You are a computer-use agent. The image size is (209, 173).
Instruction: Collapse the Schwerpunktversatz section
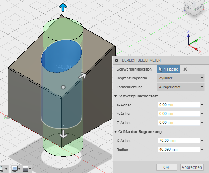click(116, 96)
